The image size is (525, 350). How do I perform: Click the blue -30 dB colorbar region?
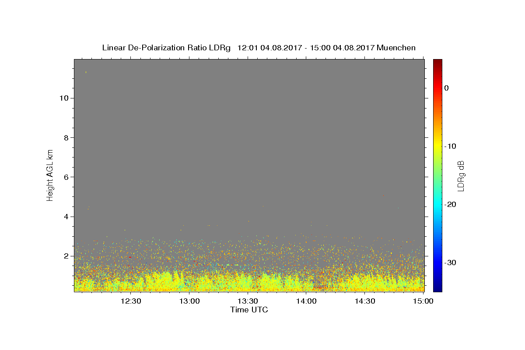tap(437, 262)
